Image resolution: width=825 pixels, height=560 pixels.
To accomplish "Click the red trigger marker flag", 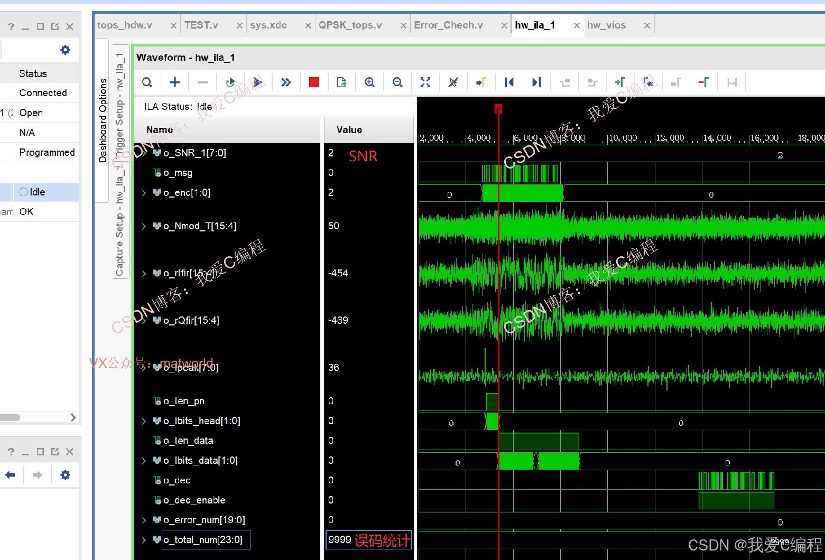I will point(498,109).
